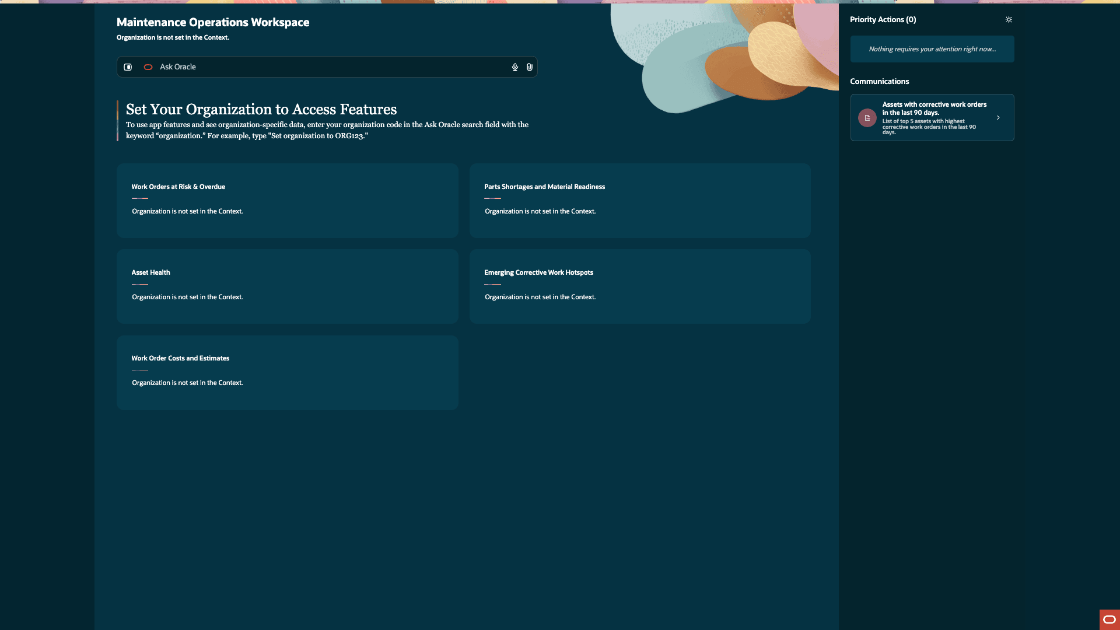Click the Communications section heading

pos(879,82)
